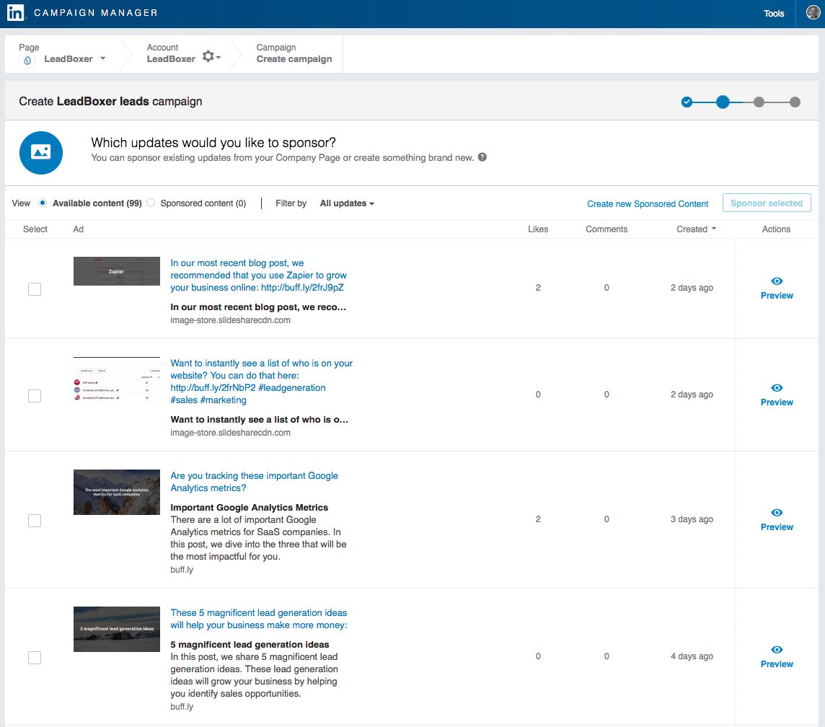Click the Comments column header
The width and height of the screenshot is (825, 727).
[606, 229]
